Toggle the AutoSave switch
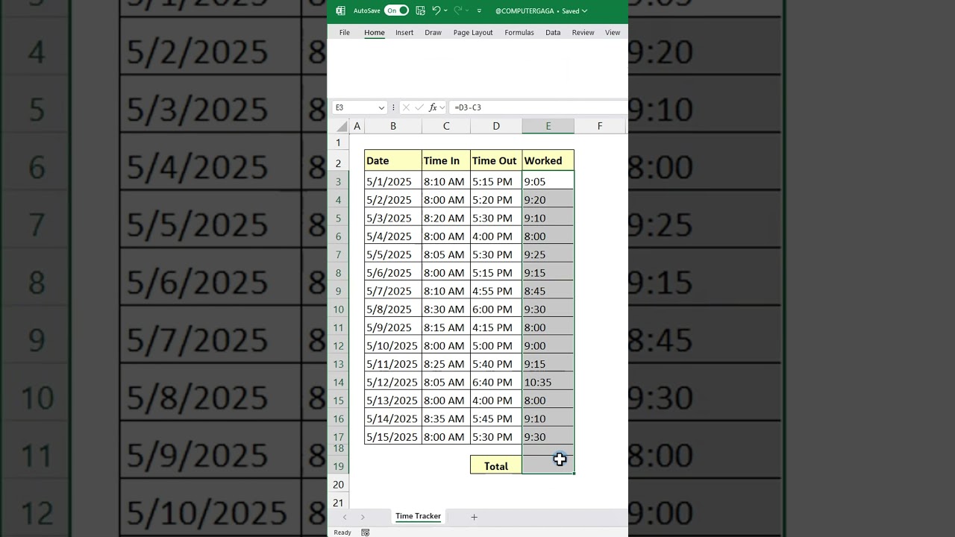This screenshot has height=537, width=955. click(x=396, y=10)
